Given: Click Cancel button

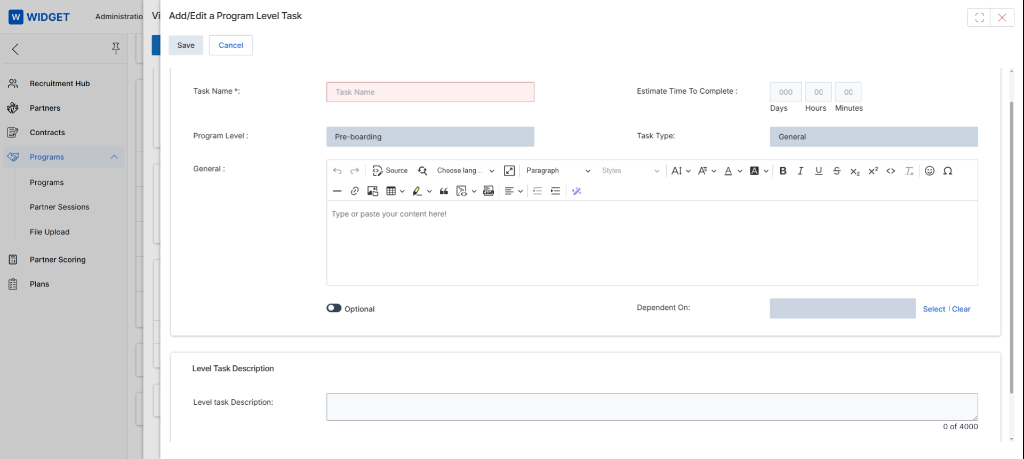Looking at the screenshot, I should 231,45.
